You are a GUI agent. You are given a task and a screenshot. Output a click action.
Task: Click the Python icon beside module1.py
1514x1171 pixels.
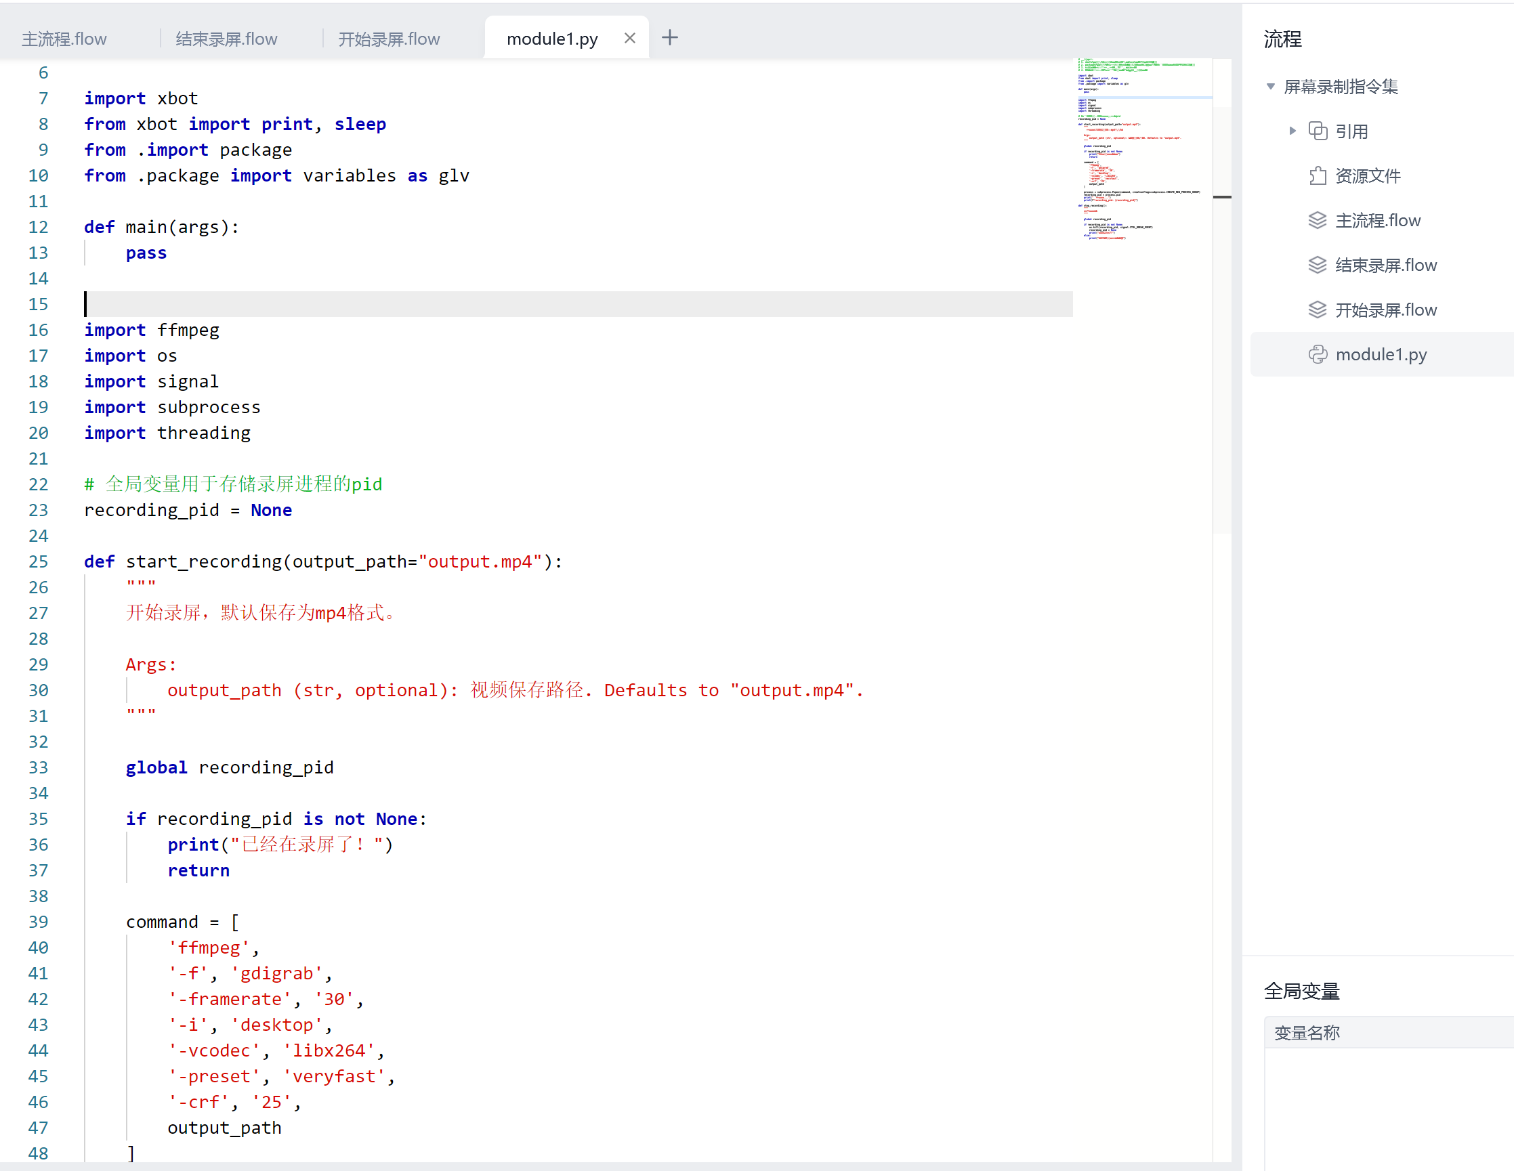point(1317,355)
